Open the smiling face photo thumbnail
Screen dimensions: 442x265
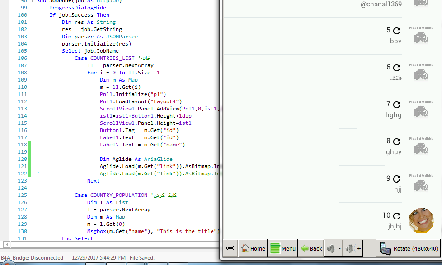pyautogui.click(x=421, y=220)
